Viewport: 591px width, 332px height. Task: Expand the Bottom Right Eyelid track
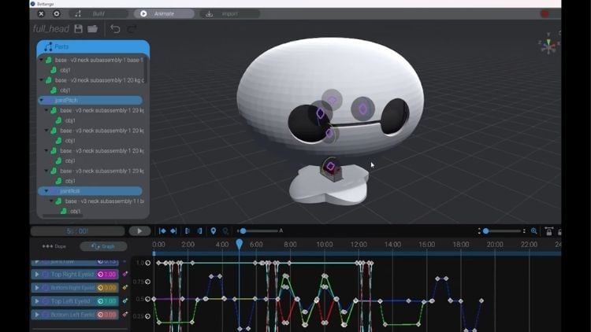(36, 288)
